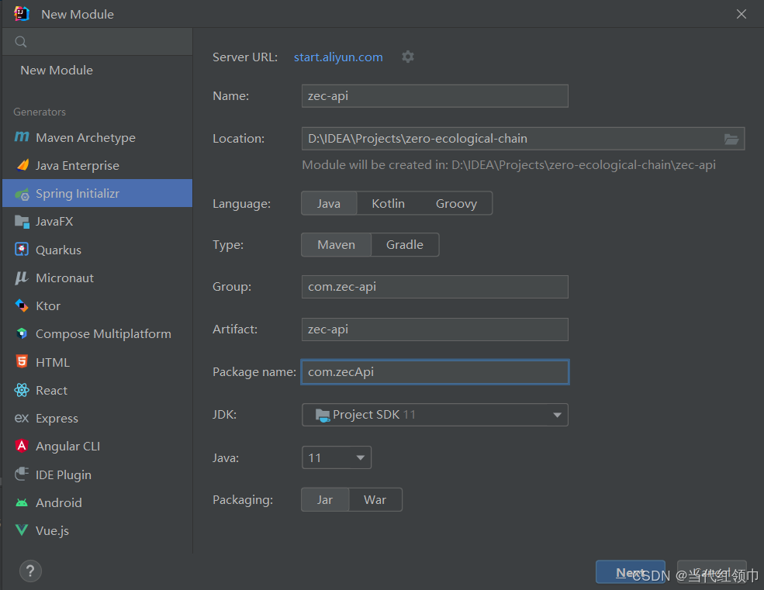Click the generator search box
This screenshot has height=590, width=764.
coord(98,42)
